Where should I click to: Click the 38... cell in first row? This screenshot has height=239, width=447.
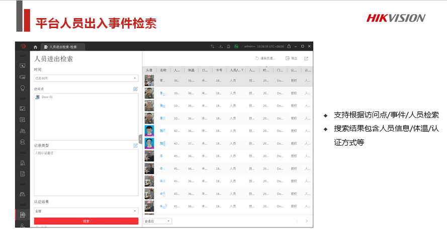point(177,80)
